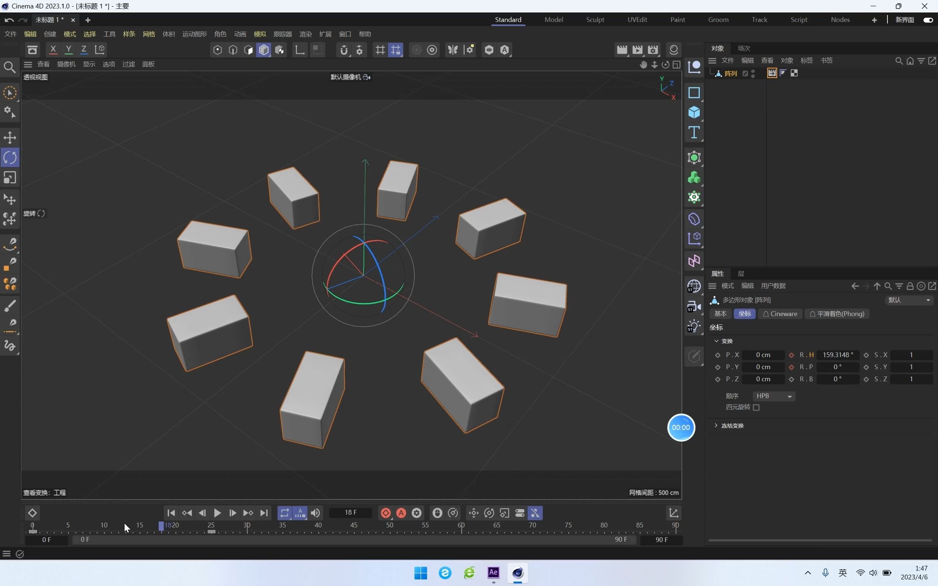This screenshot has width=938, height=586.
Task: Select the Scale tool in left toolbar
Action: point(10,178)
